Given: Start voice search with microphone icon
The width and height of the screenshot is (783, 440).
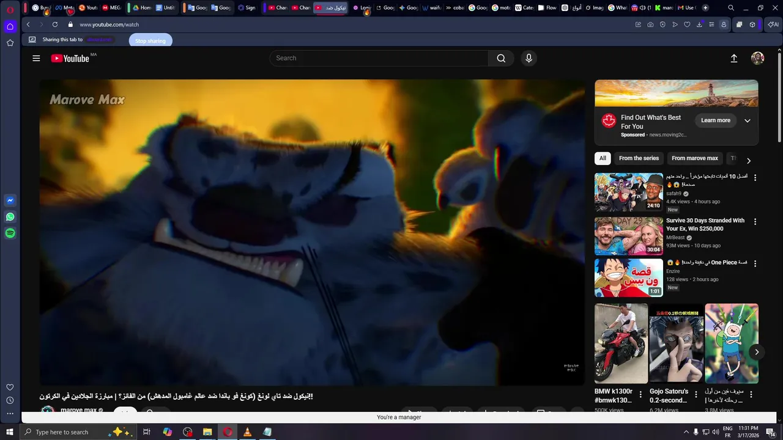Looking at the screenshot, I should tap(529, 58).
